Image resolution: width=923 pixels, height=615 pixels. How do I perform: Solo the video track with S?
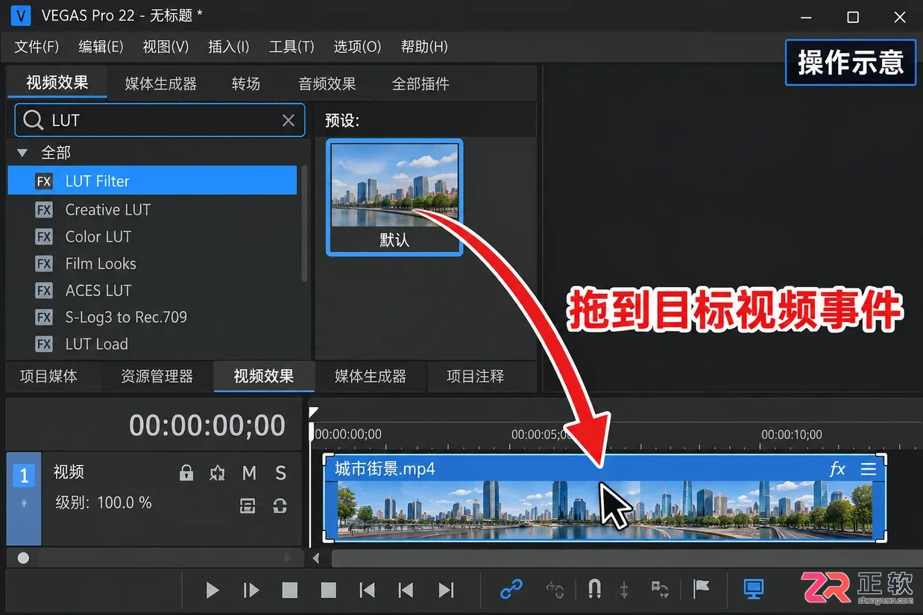(280, 473)
